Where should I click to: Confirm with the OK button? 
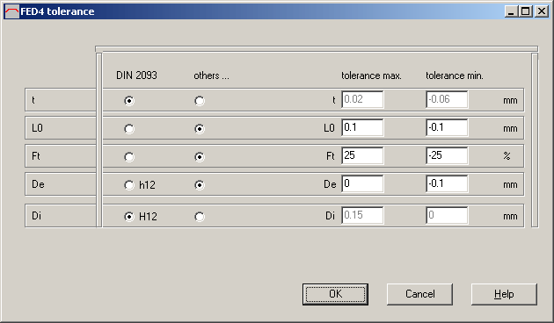point(335,294)
